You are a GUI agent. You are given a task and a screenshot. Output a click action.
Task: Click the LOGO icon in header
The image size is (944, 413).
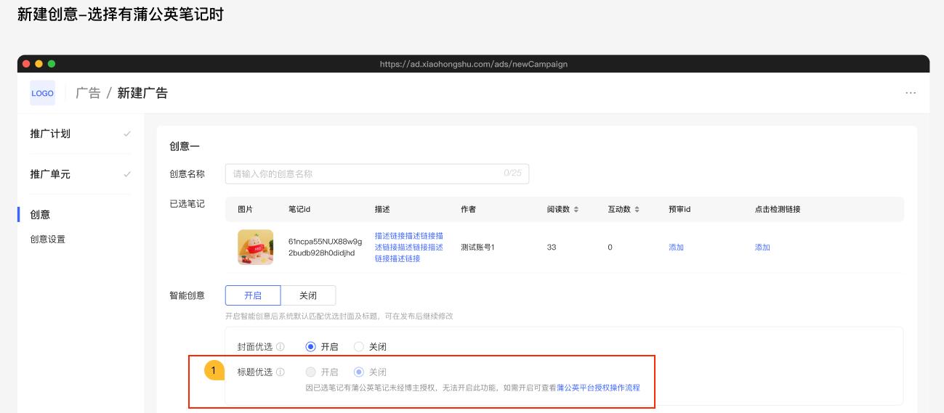pos(42,94)
